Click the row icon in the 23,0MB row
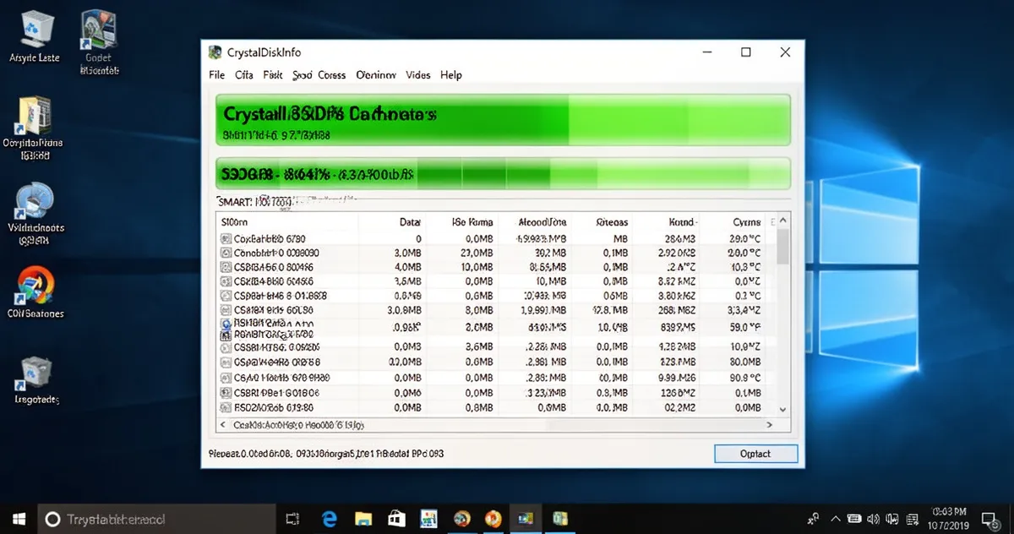 226,253
